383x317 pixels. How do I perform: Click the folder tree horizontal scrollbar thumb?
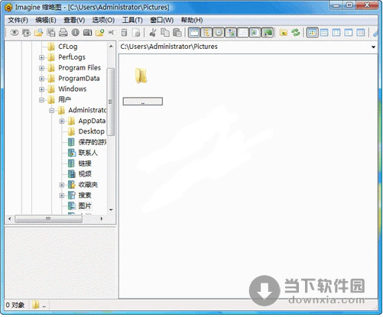[48, 218]
